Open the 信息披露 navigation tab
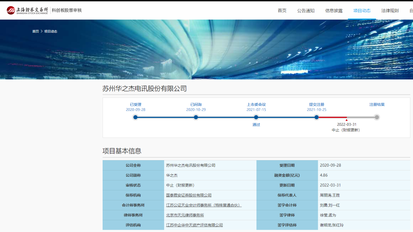The width and height of the screenshot is (413, 232). (x=334, y=11)
